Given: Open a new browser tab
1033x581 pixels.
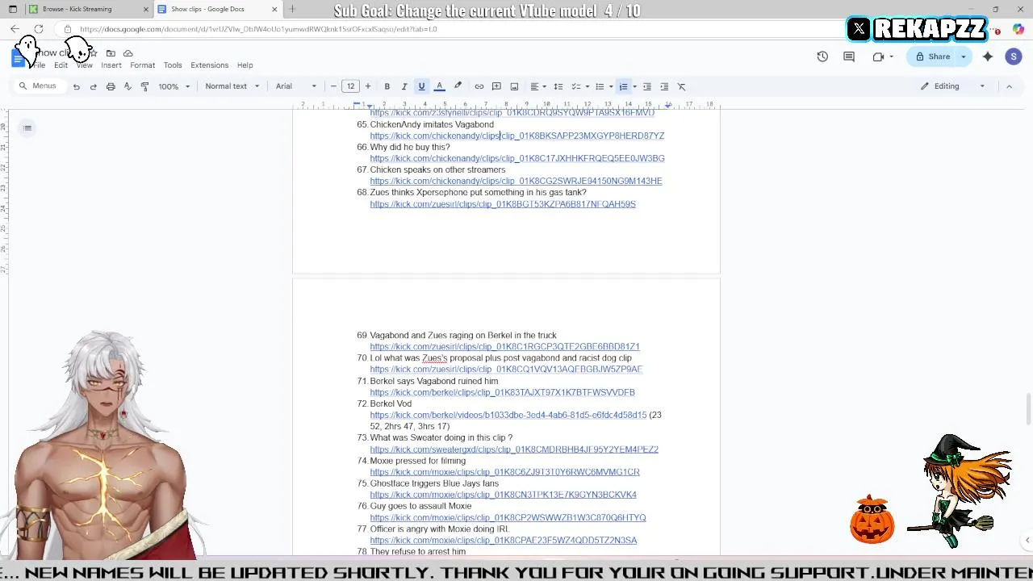Looking at the screenshot, I should [292, 9].
